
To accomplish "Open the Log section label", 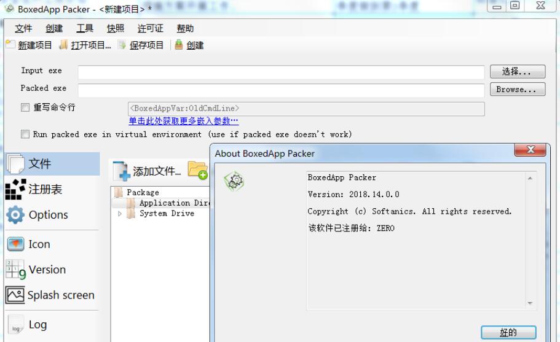I will [38, 325].
